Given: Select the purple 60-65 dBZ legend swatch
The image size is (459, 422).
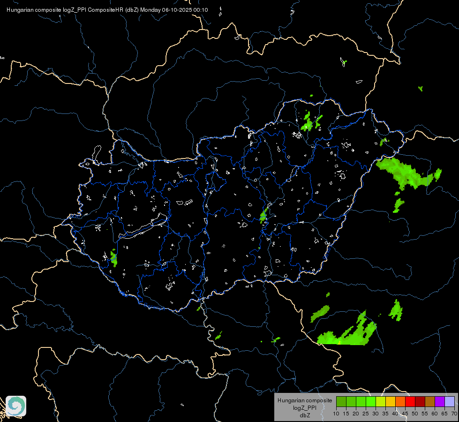Looking at the screenshot, I should (440, 401).
